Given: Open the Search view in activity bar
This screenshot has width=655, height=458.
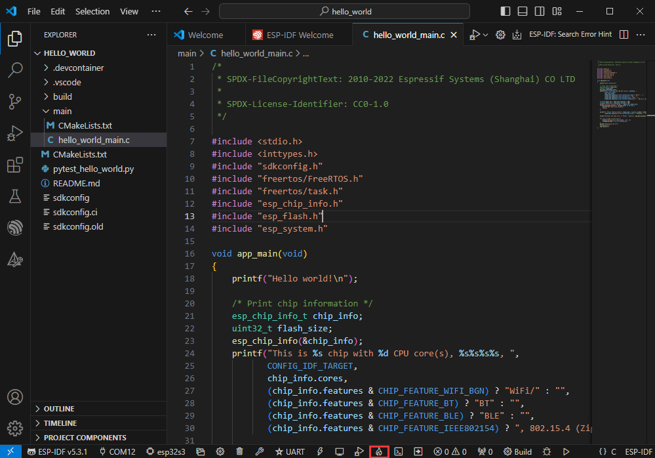Looking at the screenshot, I should [14, 70].
